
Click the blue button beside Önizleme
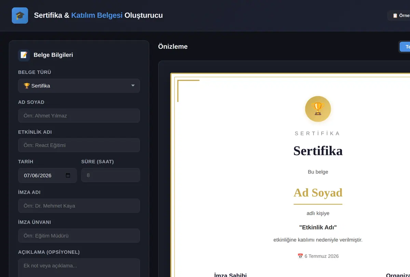405,47
